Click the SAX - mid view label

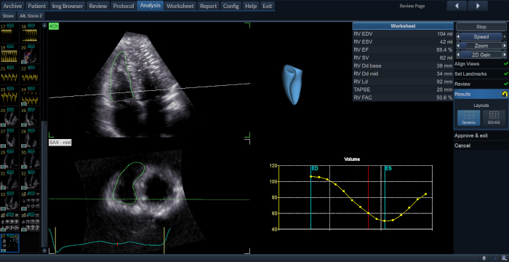(x=60, y=143)
